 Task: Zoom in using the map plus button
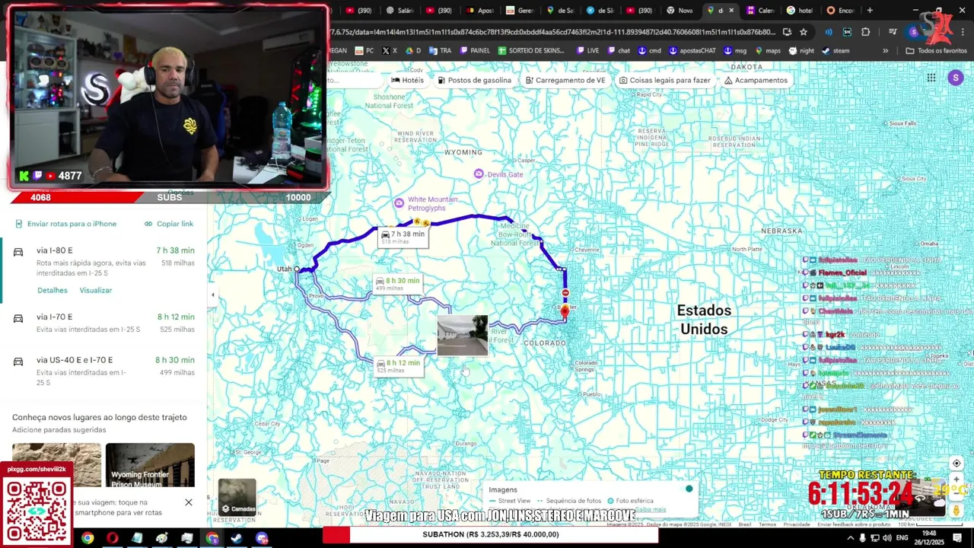point(956,481)
